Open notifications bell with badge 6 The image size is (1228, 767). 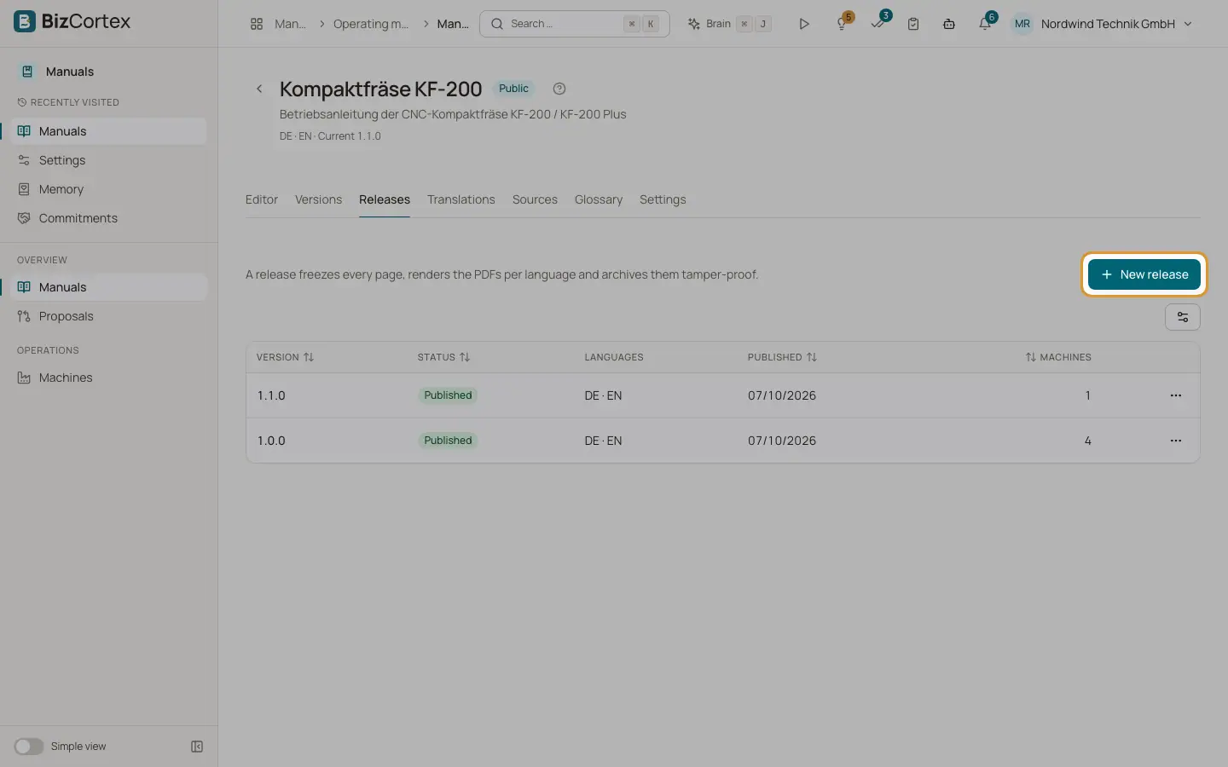[985, 23]
